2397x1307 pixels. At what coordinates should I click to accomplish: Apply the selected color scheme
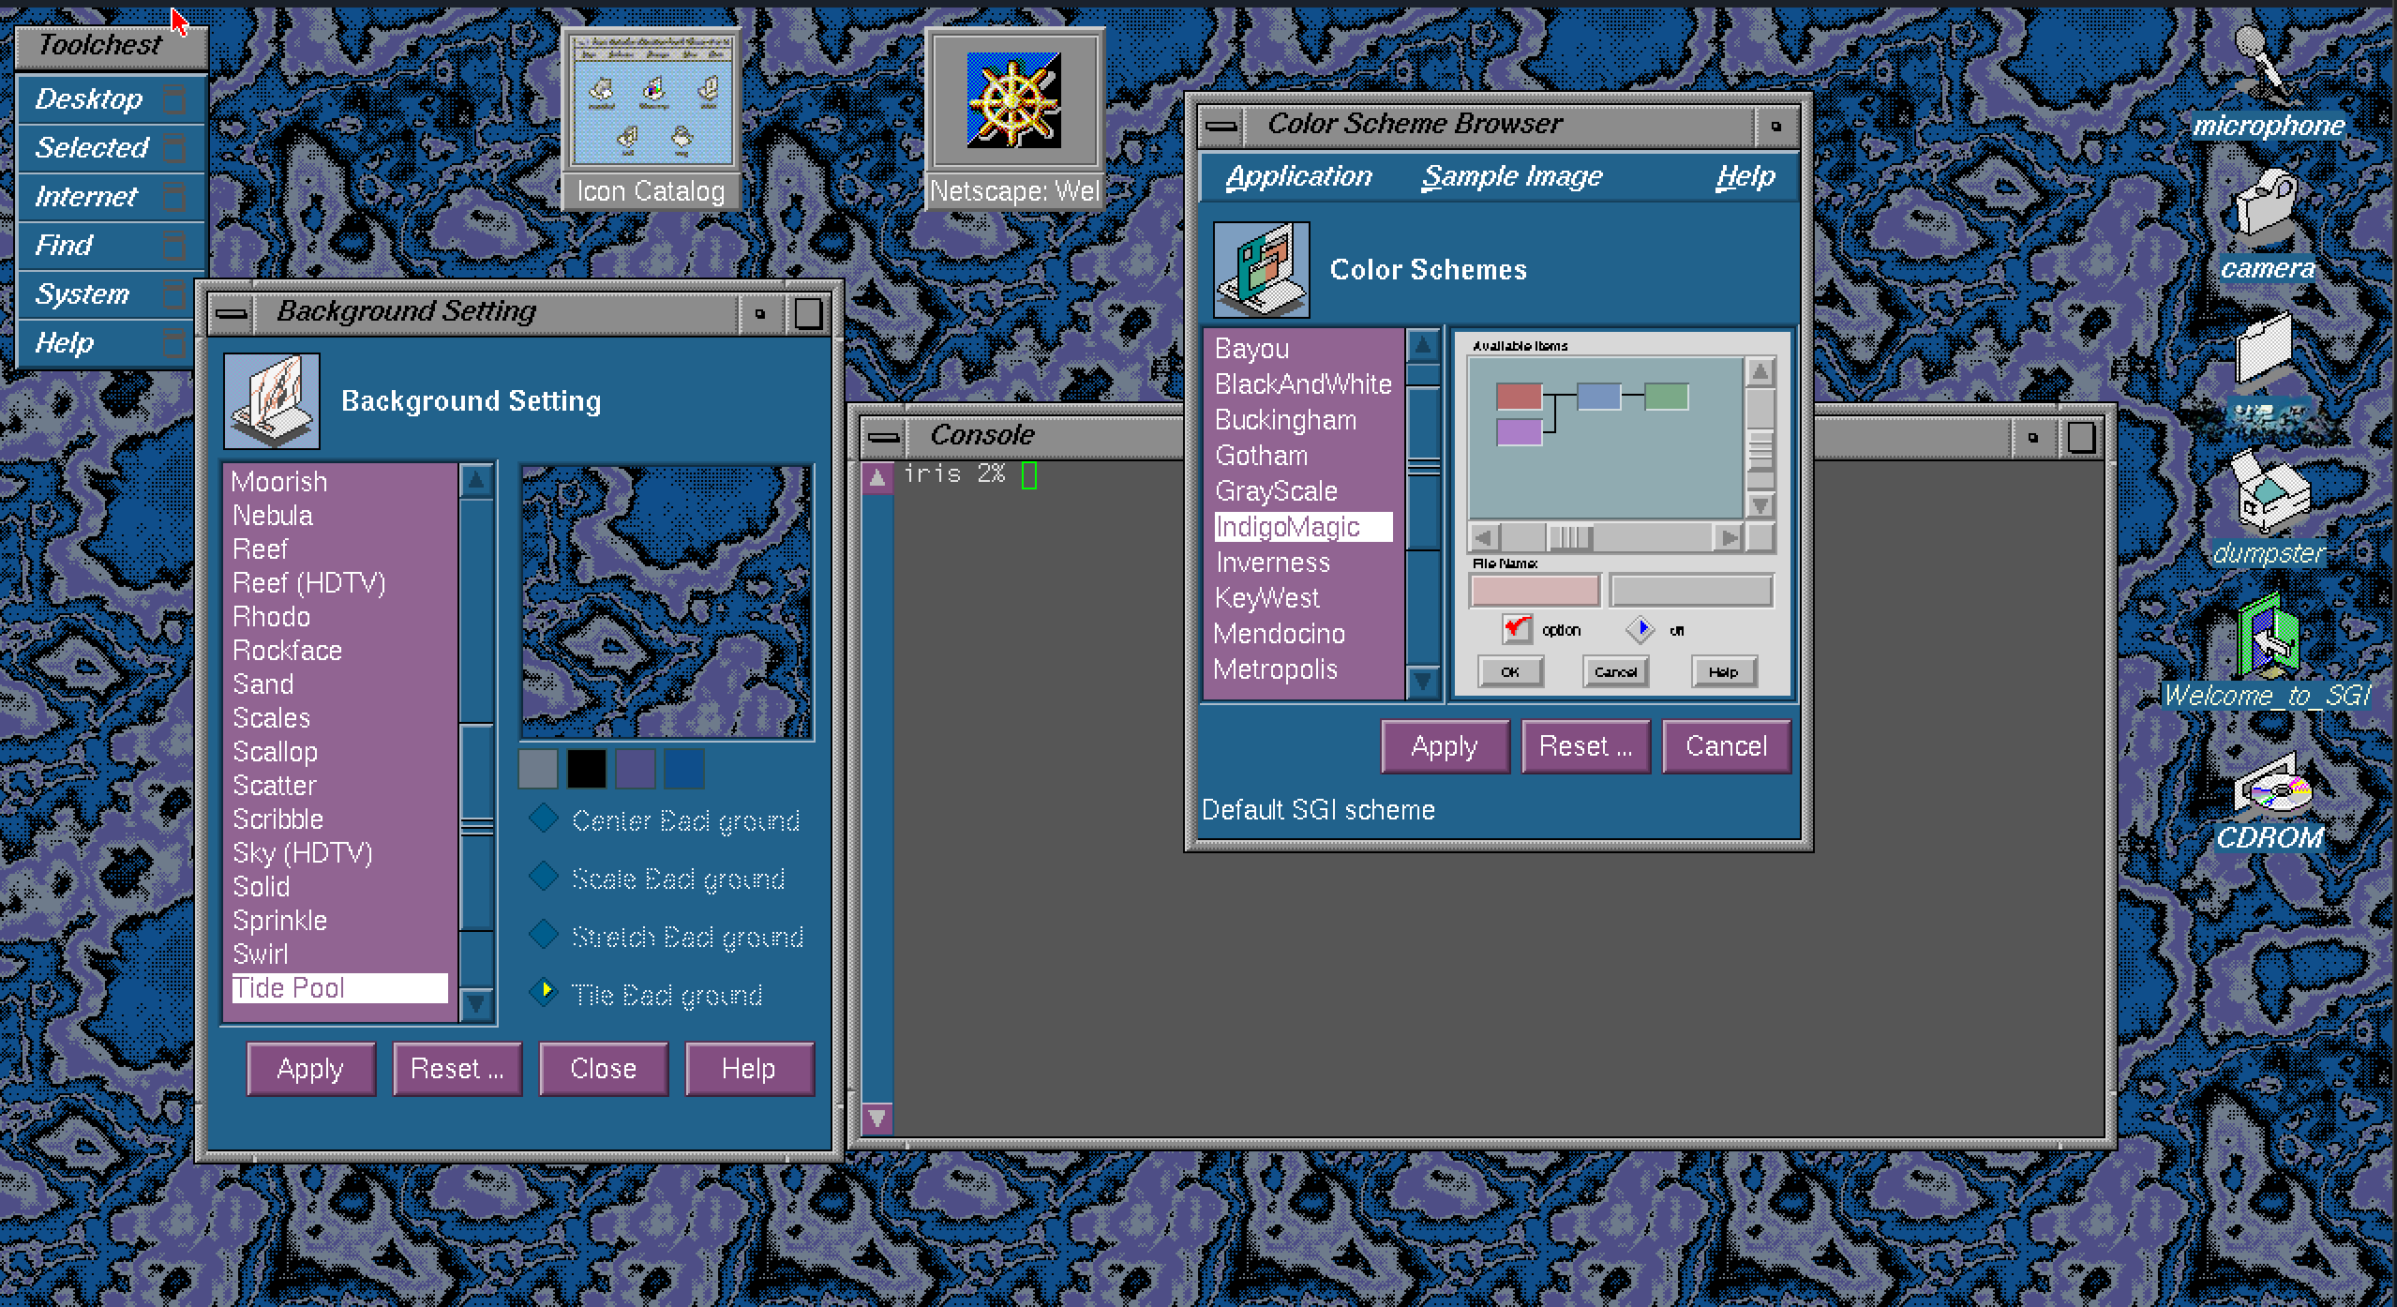[1444, 746]
